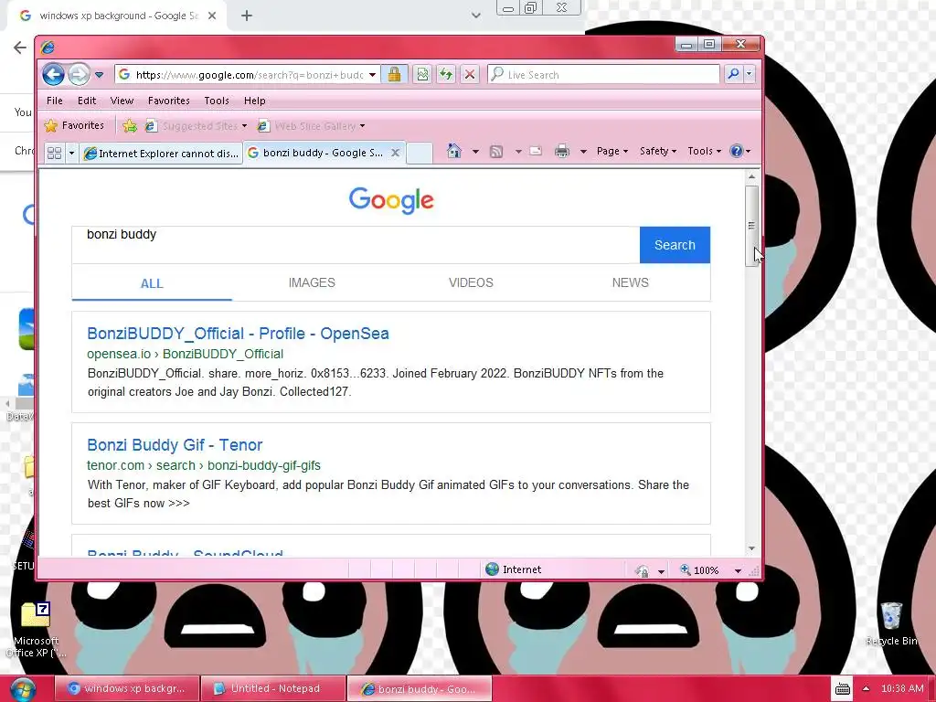Switch to Untitled - Notepad taskbar button
The height and width of the screenshot is (702, 936).
click(x=273, y=689)
